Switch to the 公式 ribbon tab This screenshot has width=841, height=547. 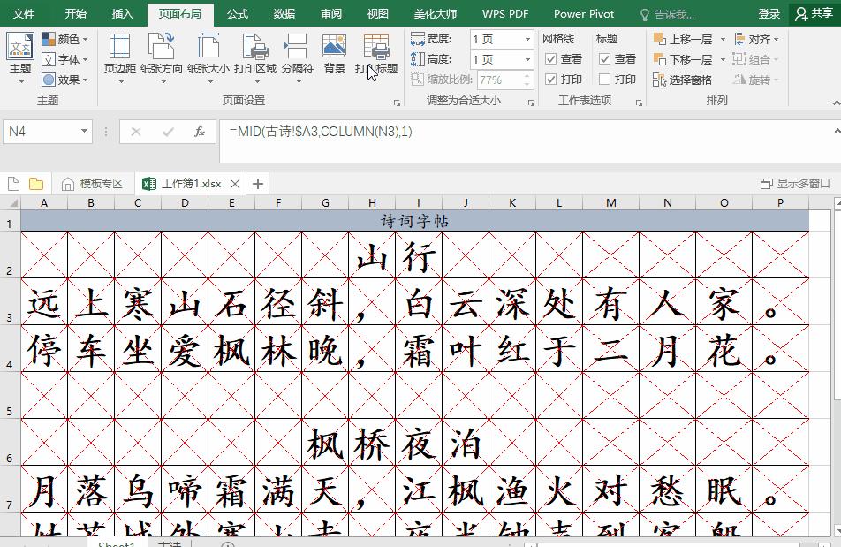pos(237,13)
